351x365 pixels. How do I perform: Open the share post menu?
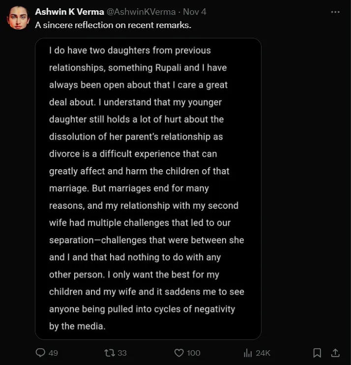335,353
